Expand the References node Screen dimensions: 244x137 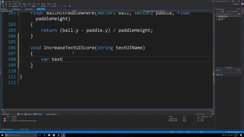click(217, 18)
